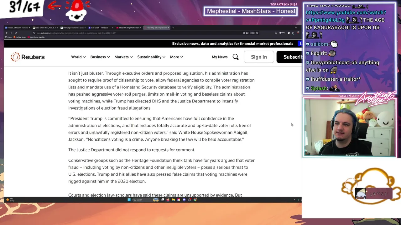Screen dimensions: 401x225
Task: Open Discord from the taskbar
Action: tap(184, 200)
